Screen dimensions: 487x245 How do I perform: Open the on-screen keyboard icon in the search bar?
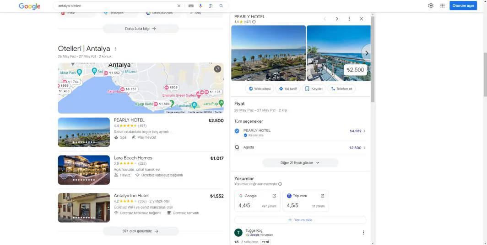tap(191, 6)
